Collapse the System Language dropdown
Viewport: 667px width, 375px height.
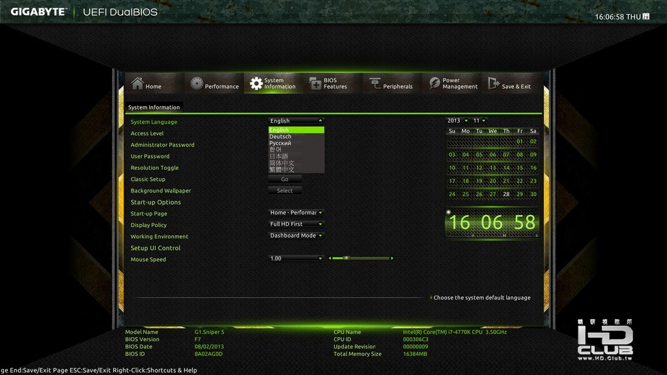pyautogui.click(x=296, y=120)
